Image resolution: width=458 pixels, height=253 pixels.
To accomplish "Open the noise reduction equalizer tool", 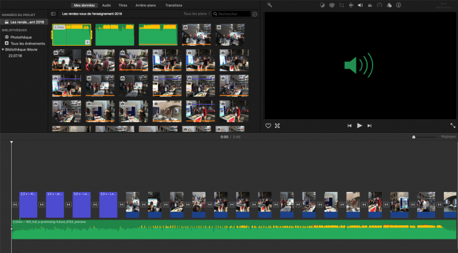I will [x=369, y=5].
